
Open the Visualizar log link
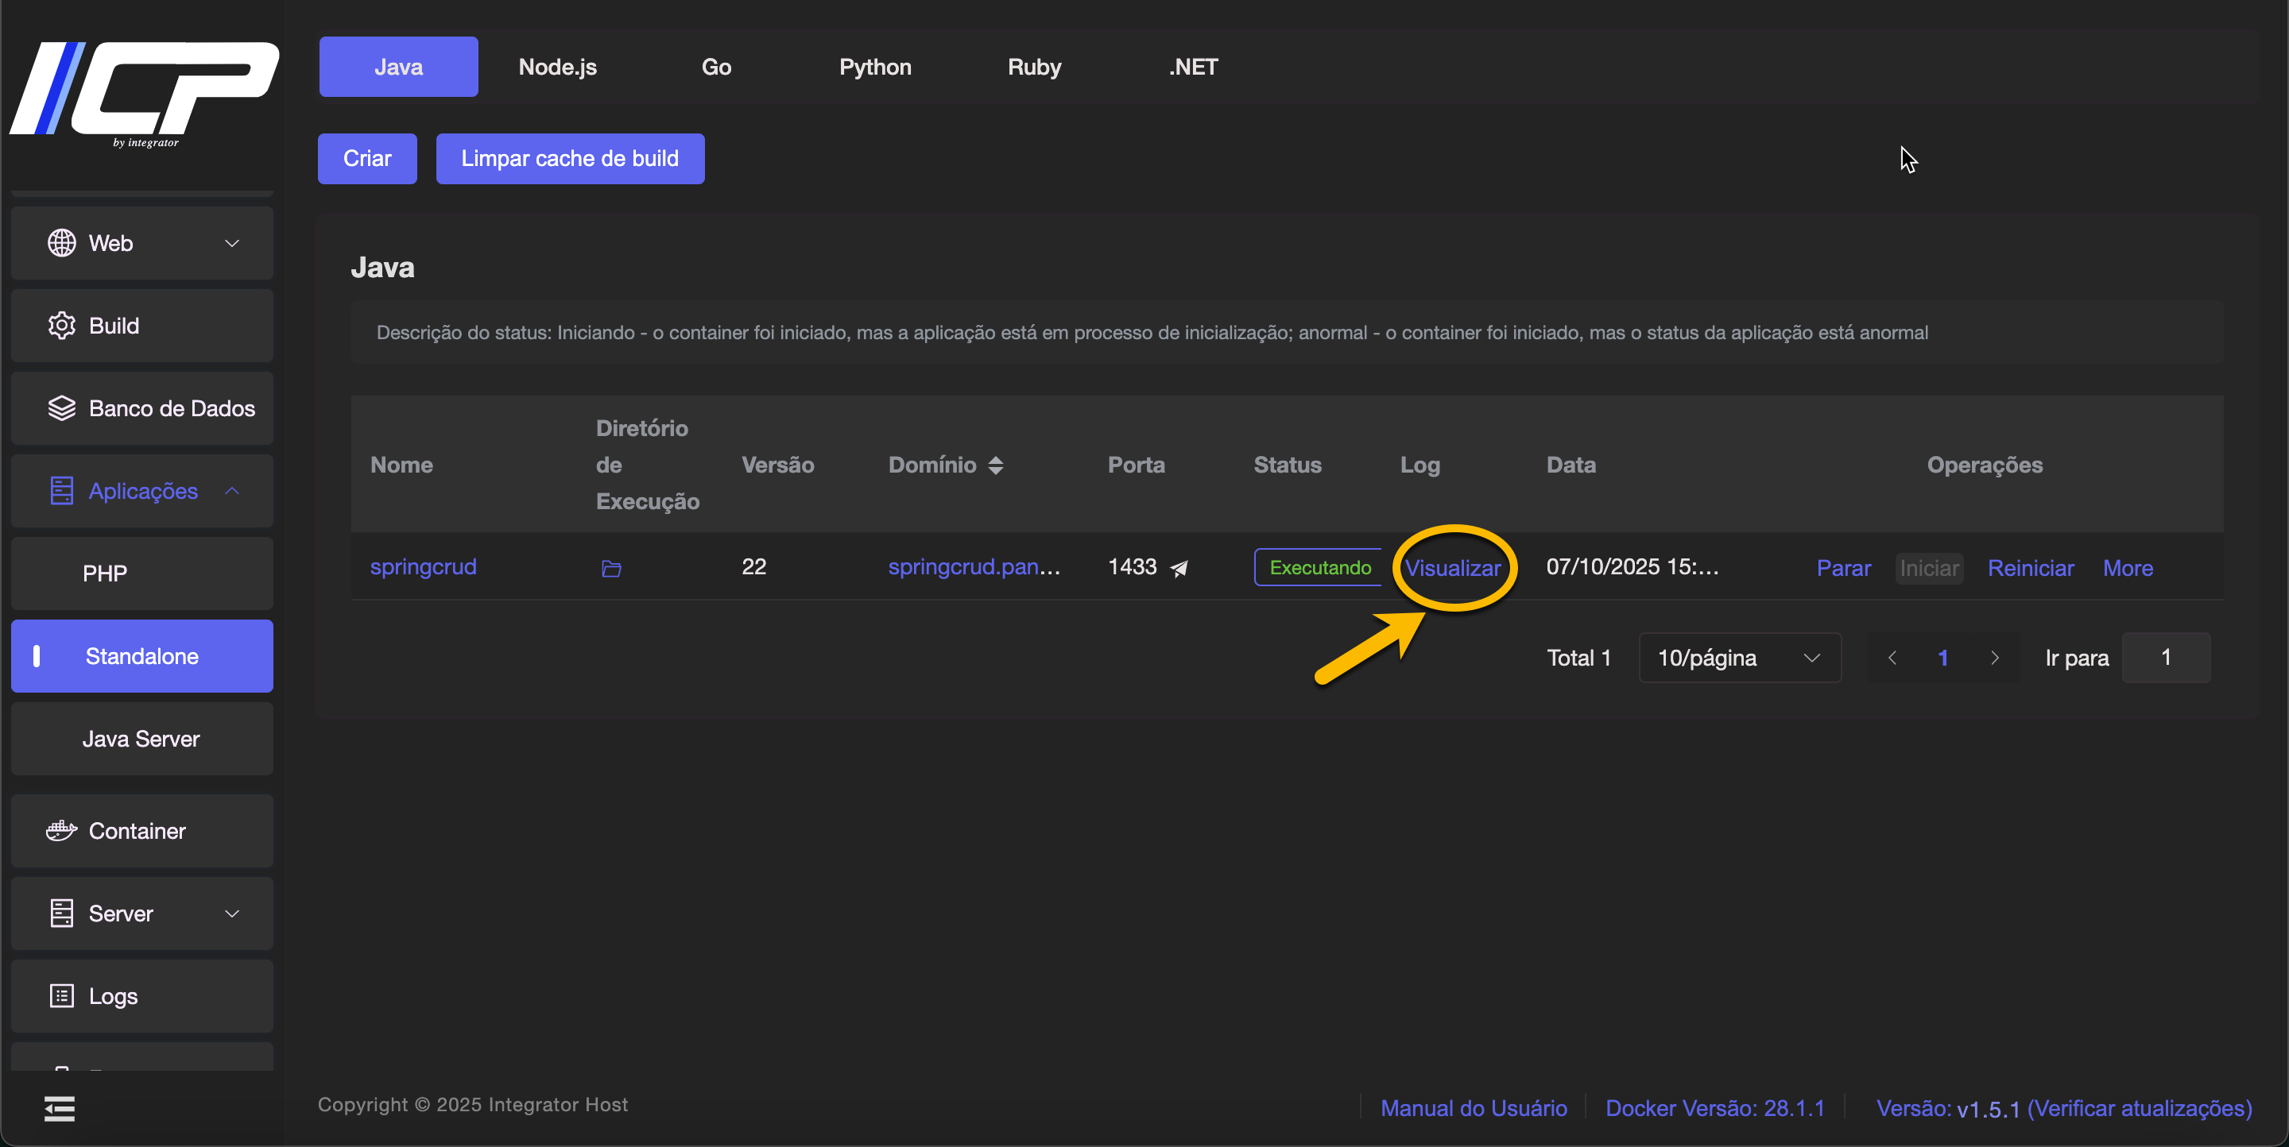(x=1452, y=568)
